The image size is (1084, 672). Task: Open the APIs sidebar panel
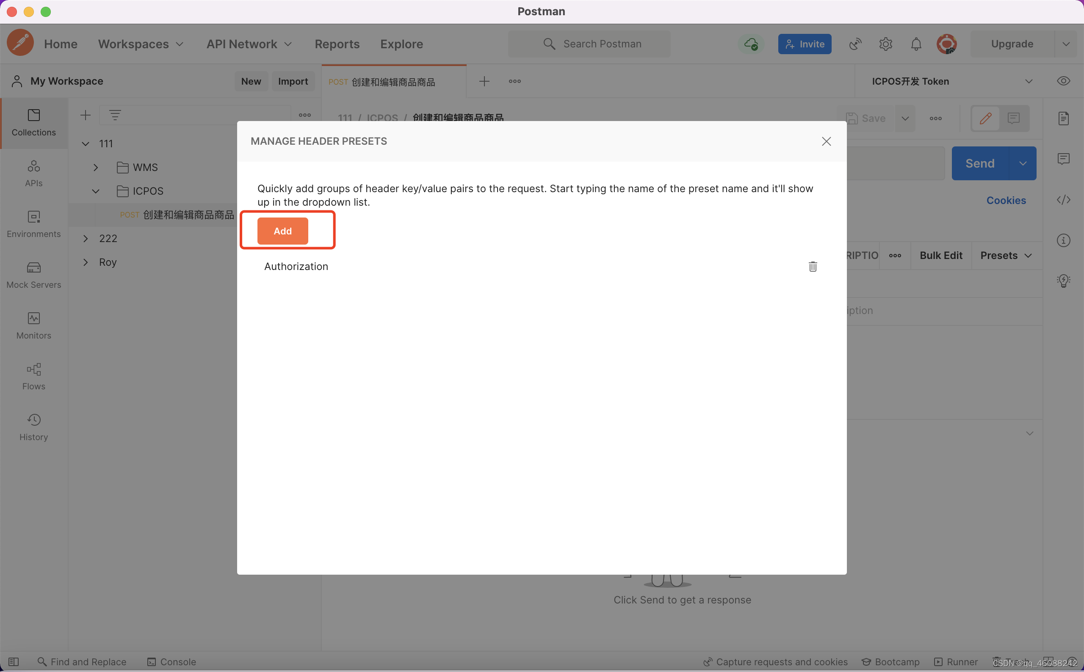34,173
